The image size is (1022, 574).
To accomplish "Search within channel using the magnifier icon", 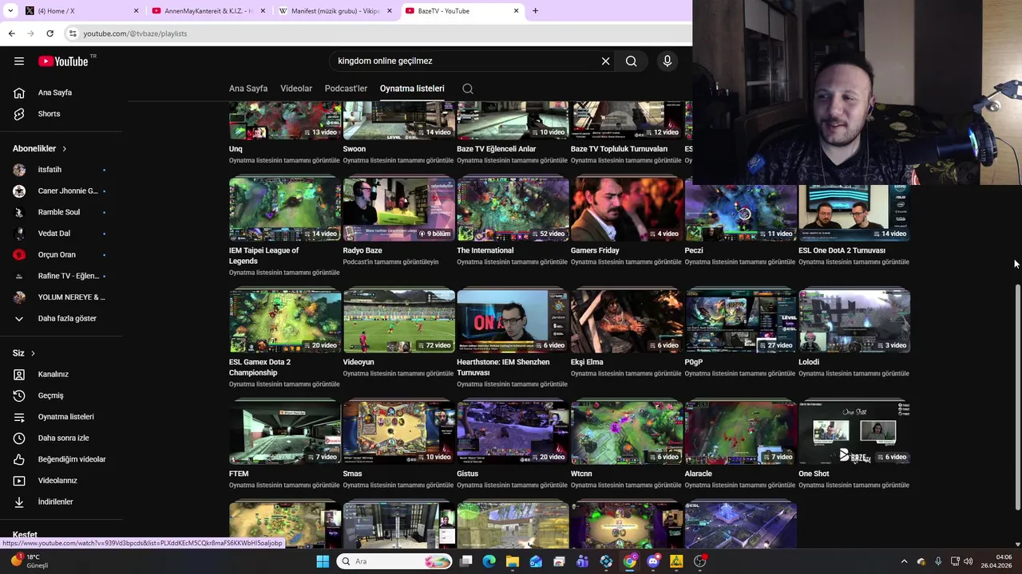I will [x=468, y=88].
